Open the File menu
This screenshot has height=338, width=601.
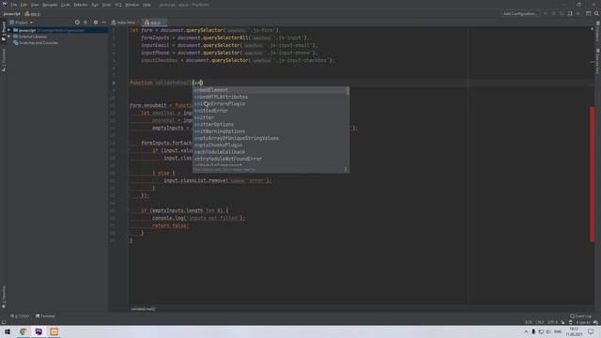[14, 5]
